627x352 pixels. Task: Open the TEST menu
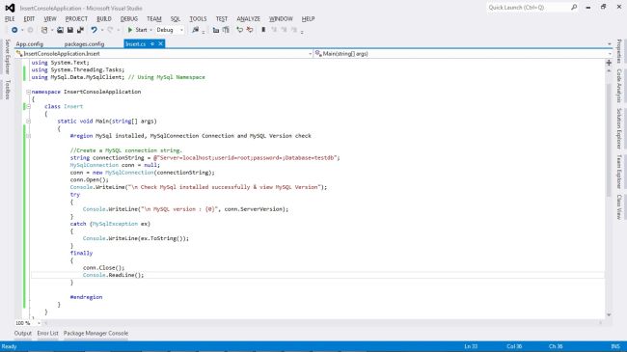[x=222, y=18]
